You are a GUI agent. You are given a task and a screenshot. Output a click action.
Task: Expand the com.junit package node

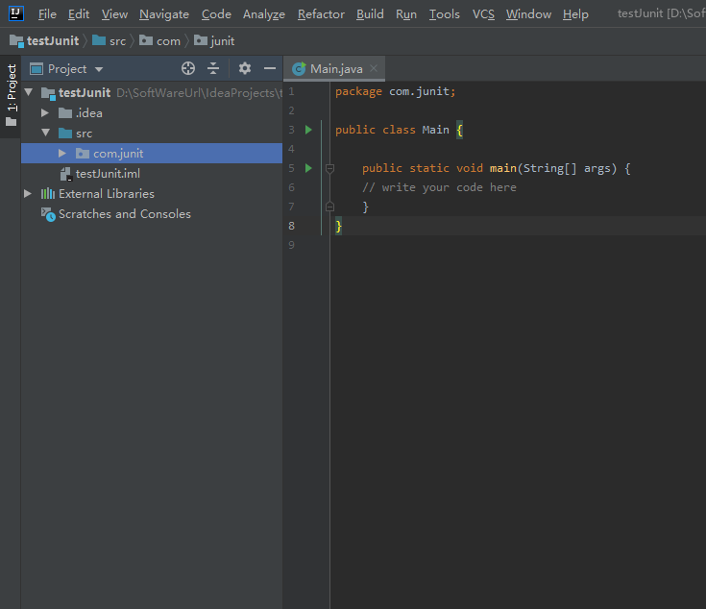point(62,154)
